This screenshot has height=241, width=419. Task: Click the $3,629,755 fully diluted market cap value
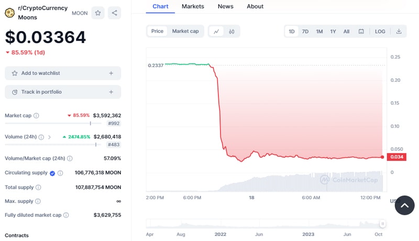107,215
